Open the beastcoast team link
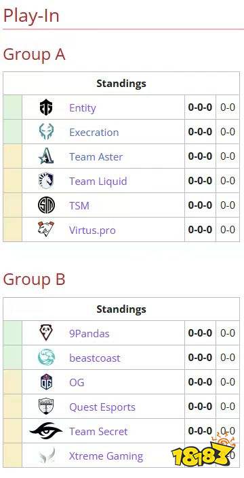 click(x=94, y=358)
